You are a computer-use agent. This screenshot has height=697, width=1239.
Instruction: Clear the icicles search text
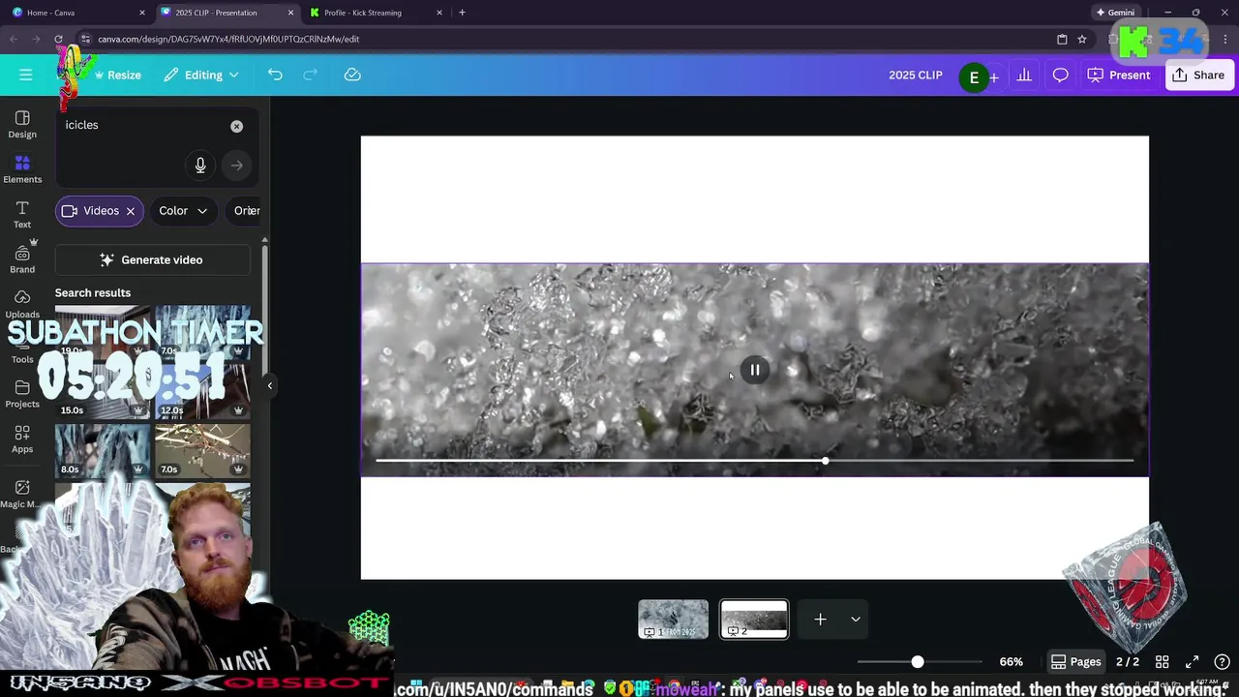[236, 126]
